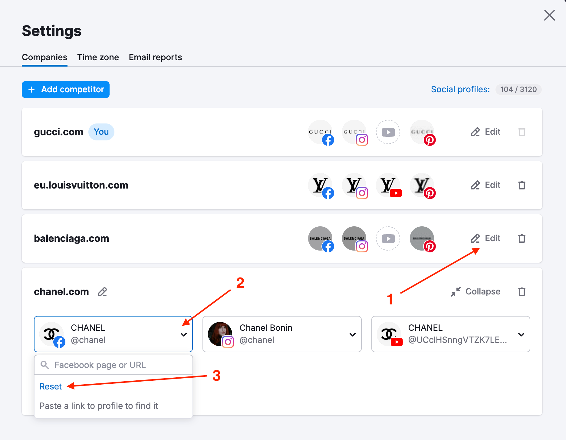Collapse the chanel.com profile section
This screenshot has height=440, width=566.
(x=475, y=291)
